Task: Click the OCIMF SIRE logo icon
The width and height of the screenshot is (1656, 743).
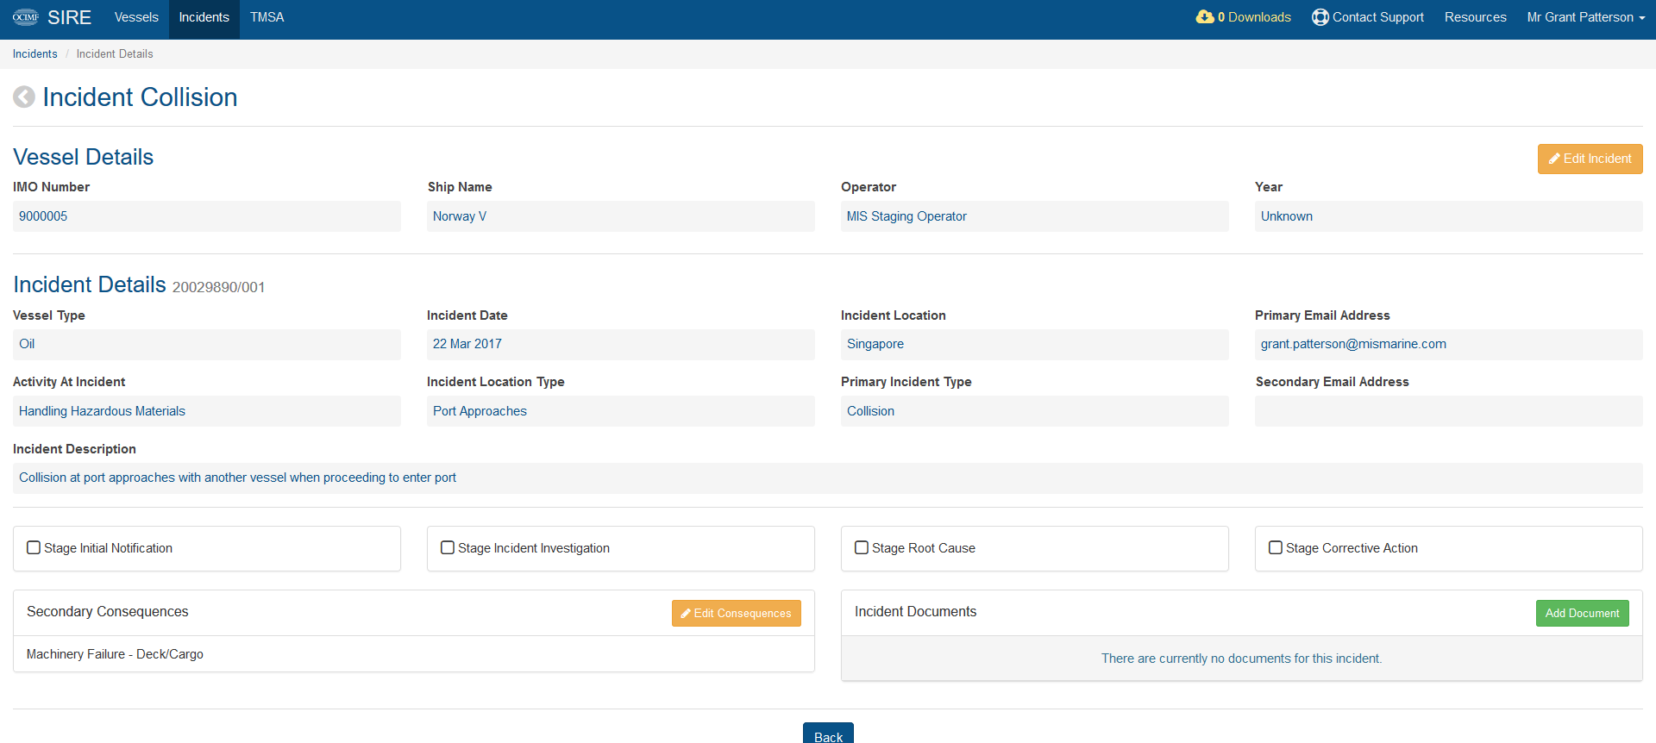Action: [x=26, y=17]
